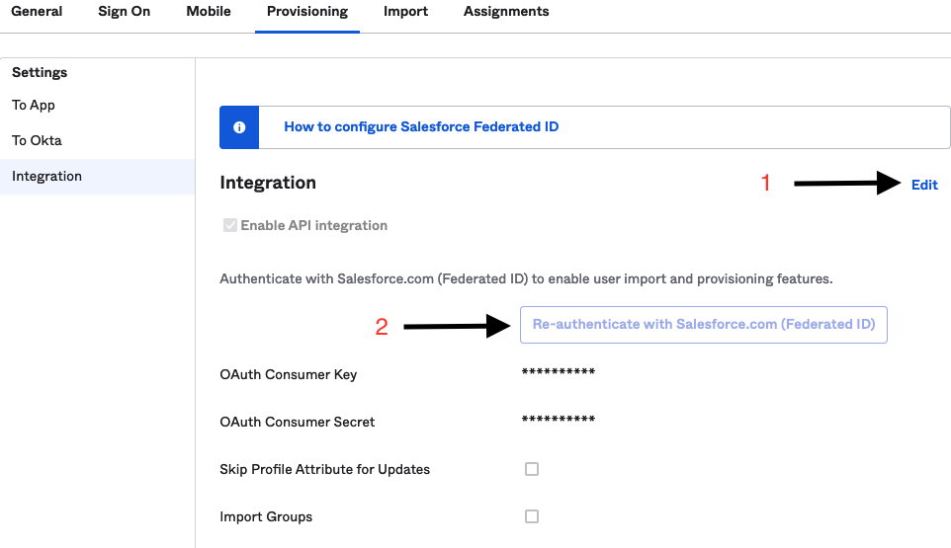The width and height of the screenshot is (951, 548).
Task: Go to the Mobile tab
Action: pos(209,12)
